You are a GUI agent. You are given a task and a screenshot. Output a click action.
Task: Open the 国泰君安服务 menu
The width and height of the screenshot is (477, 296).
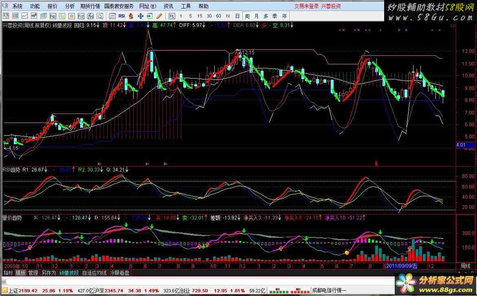(119, 6)
